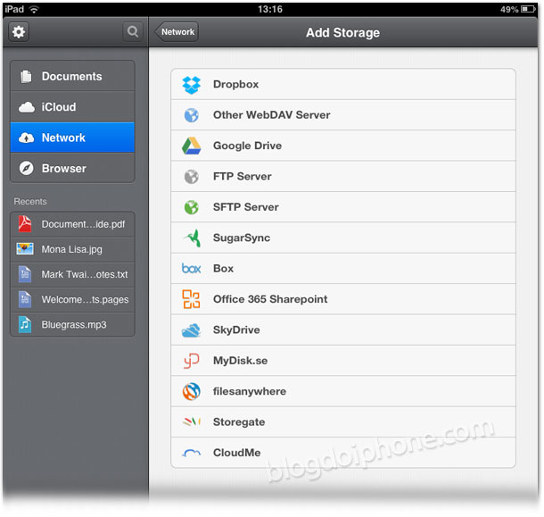Click the filesanywhere globe icon
This screenshot has width=544, height=517.
click(192, 392)
